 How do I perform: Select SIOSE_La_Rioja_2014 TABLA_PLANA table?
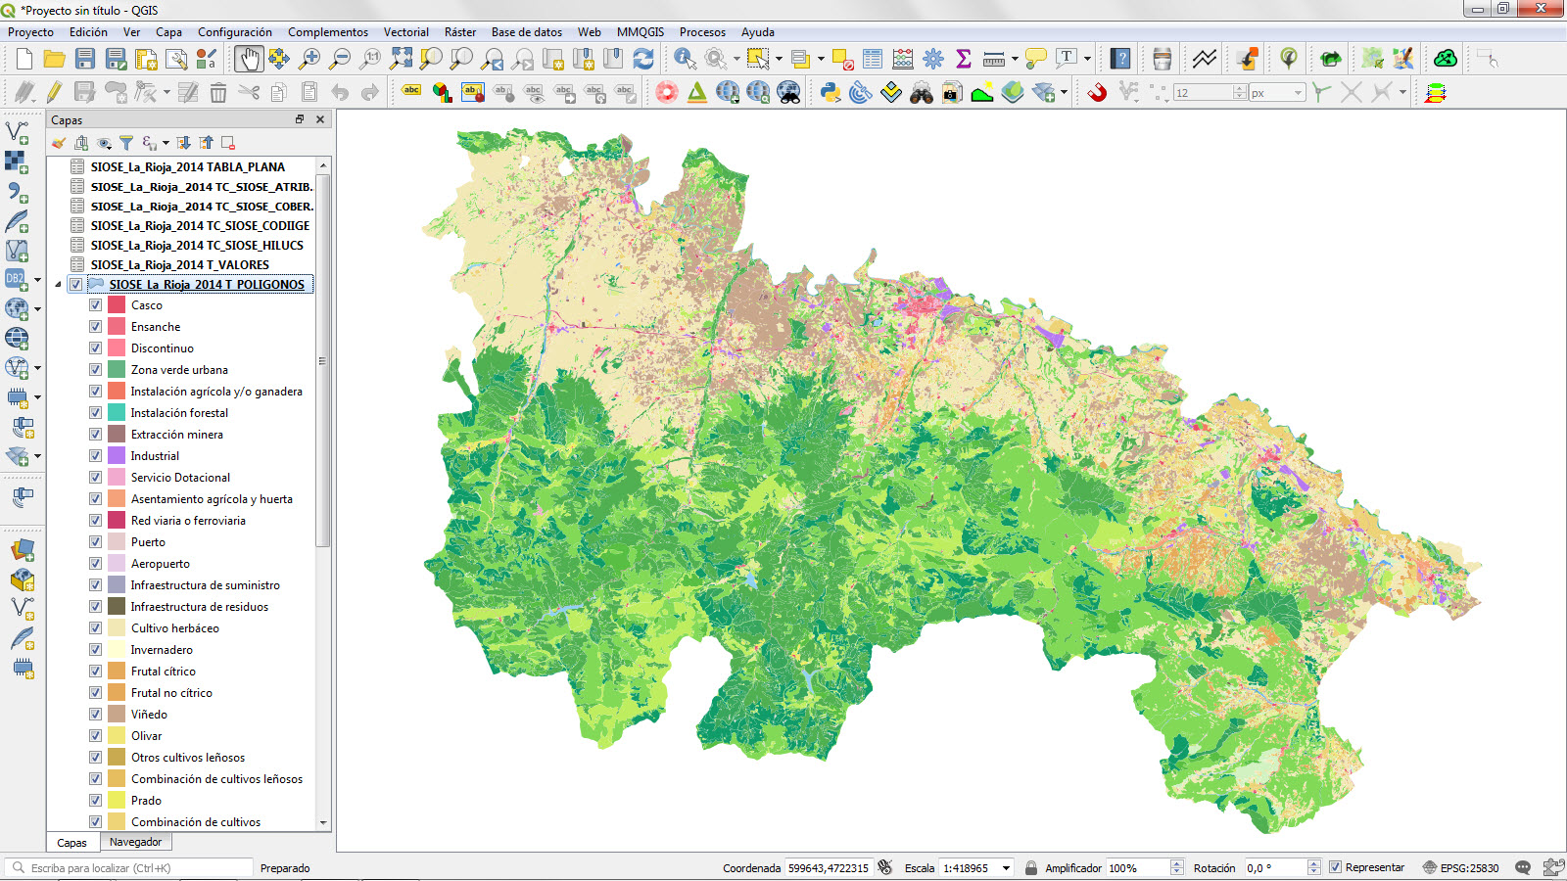tap(188, 167)
